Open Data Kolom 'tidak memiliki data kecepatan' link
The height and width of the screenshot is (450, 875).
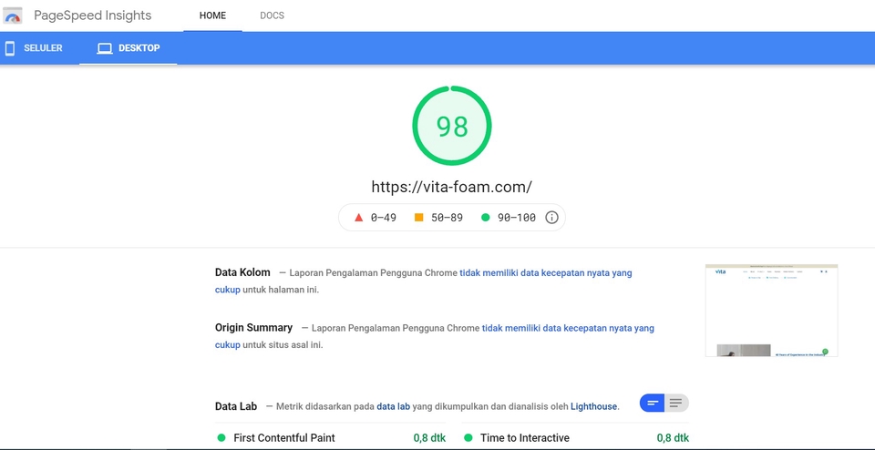pos(546,272)
